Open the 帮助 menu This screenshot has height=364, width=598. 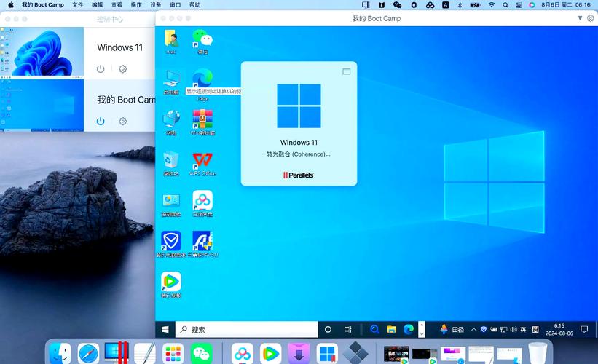click(194, 5)
